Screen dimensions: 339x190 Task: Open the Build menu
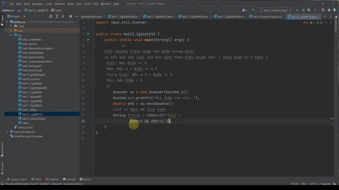pos(70,4)
